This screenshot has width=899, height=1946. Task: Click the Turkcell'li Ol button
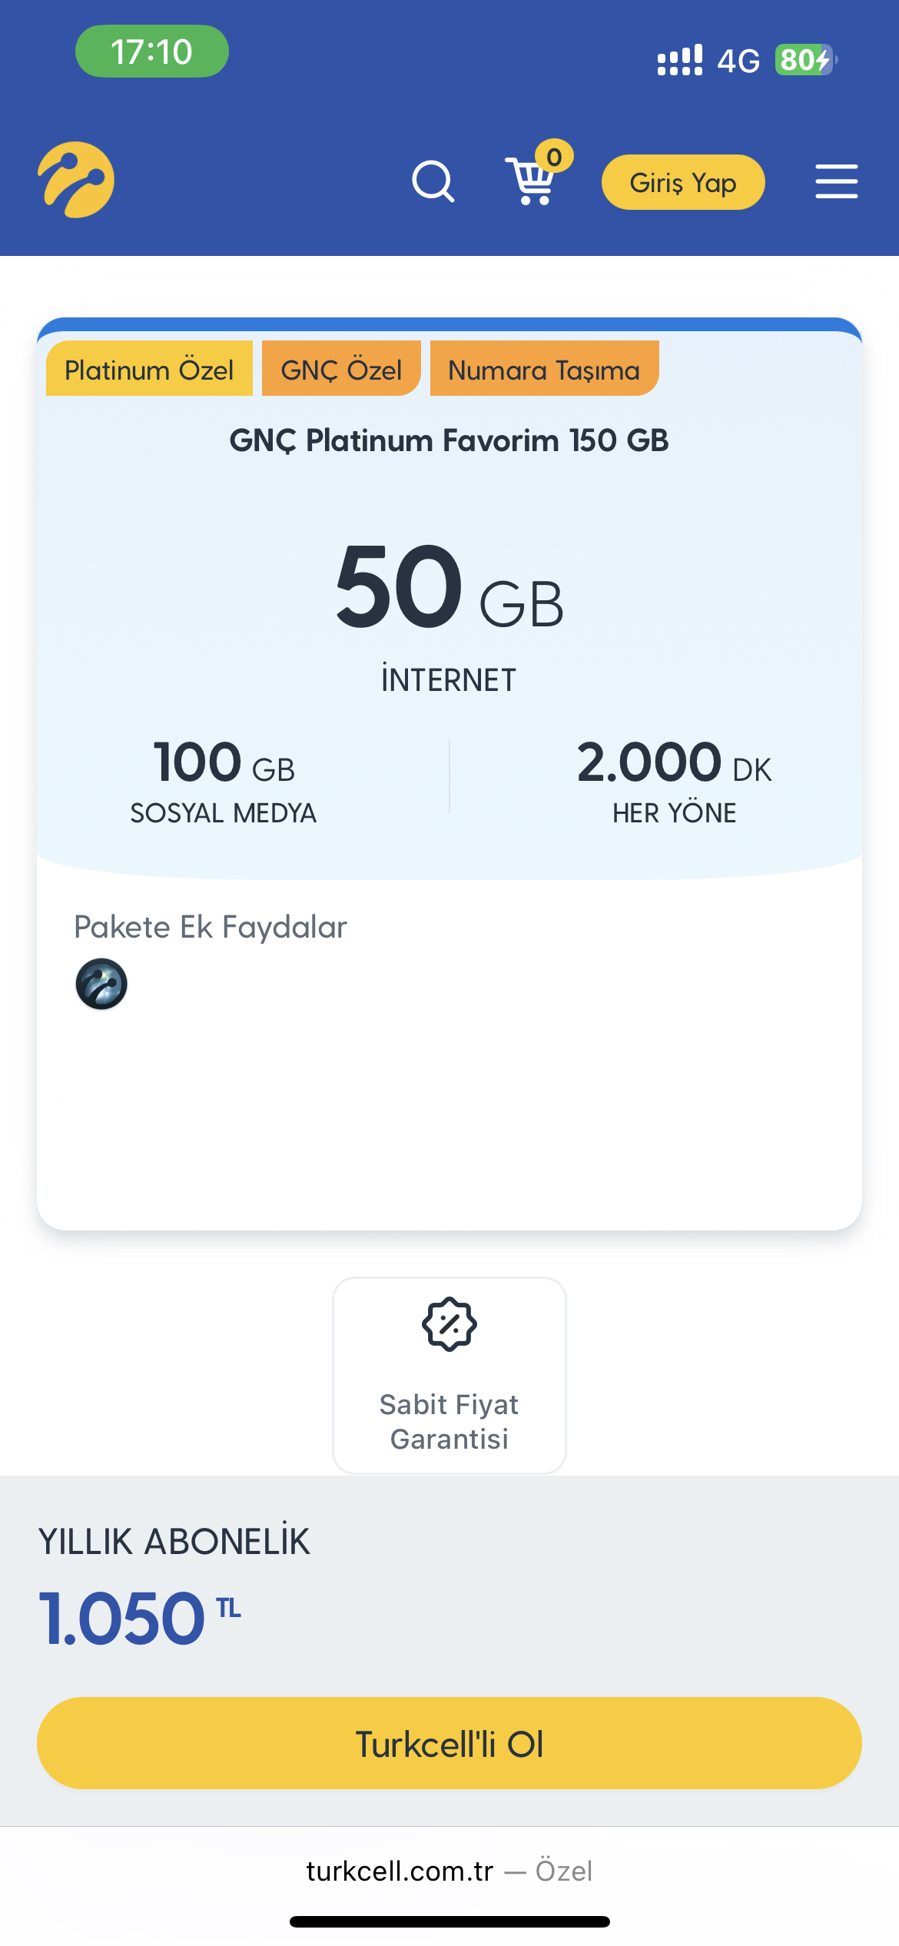pos(449,1743)
